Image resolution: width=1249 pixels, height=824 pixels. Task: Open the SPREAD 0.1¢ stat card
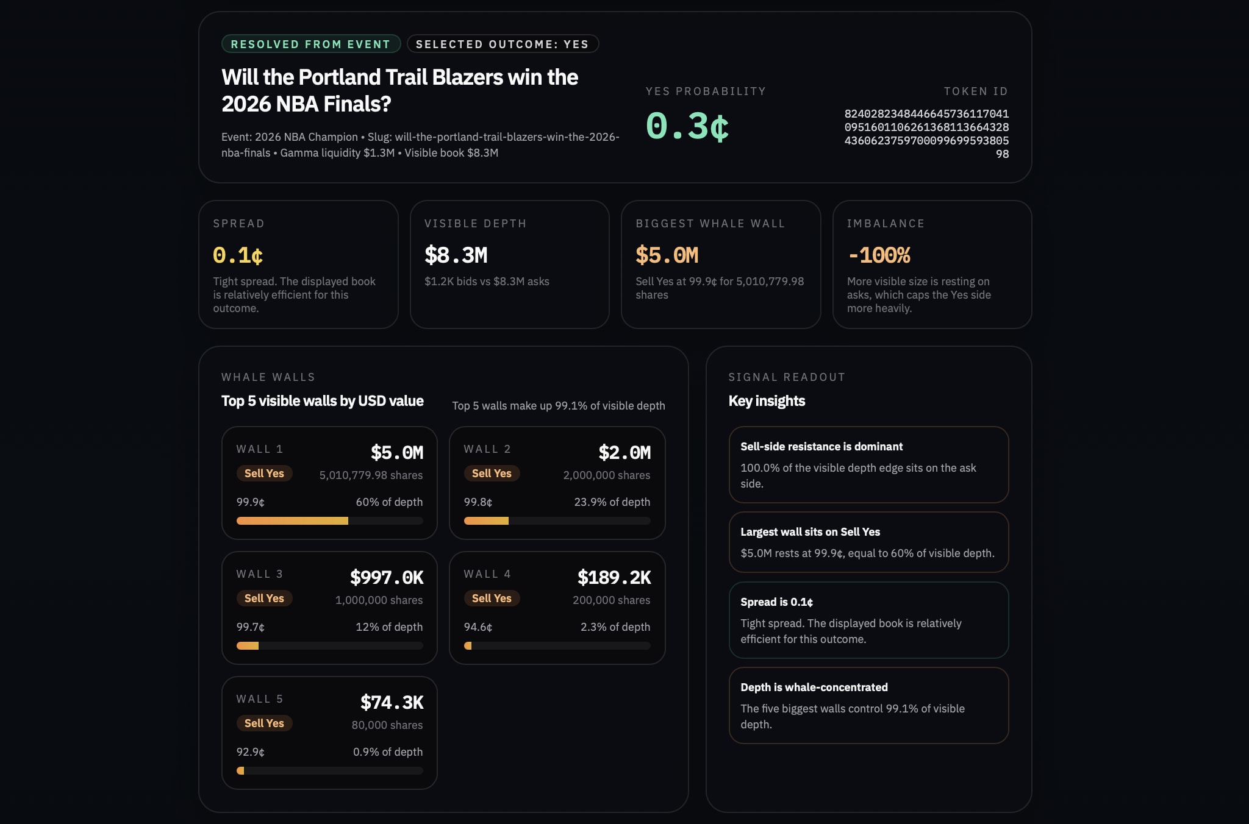click(299, 265)
